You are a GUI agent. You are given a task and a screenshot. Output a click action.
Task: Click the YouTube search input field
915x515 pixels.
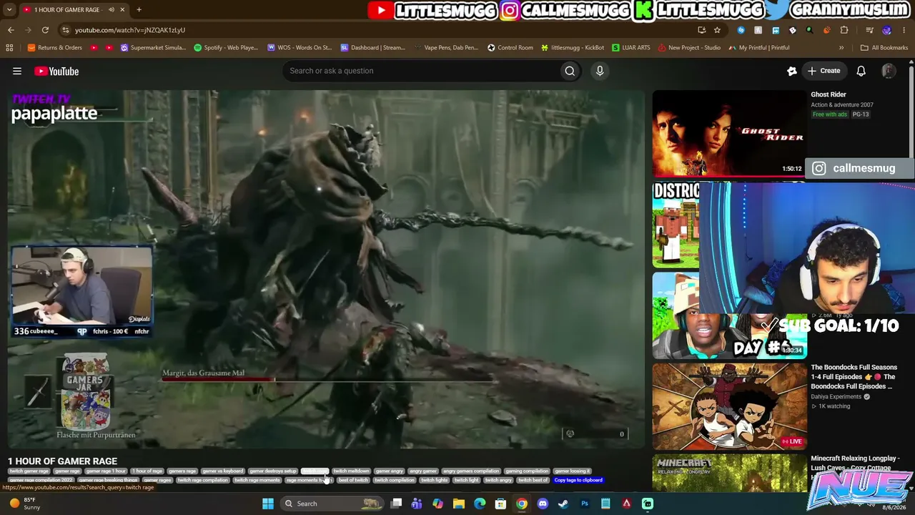(x=422, y=71)
